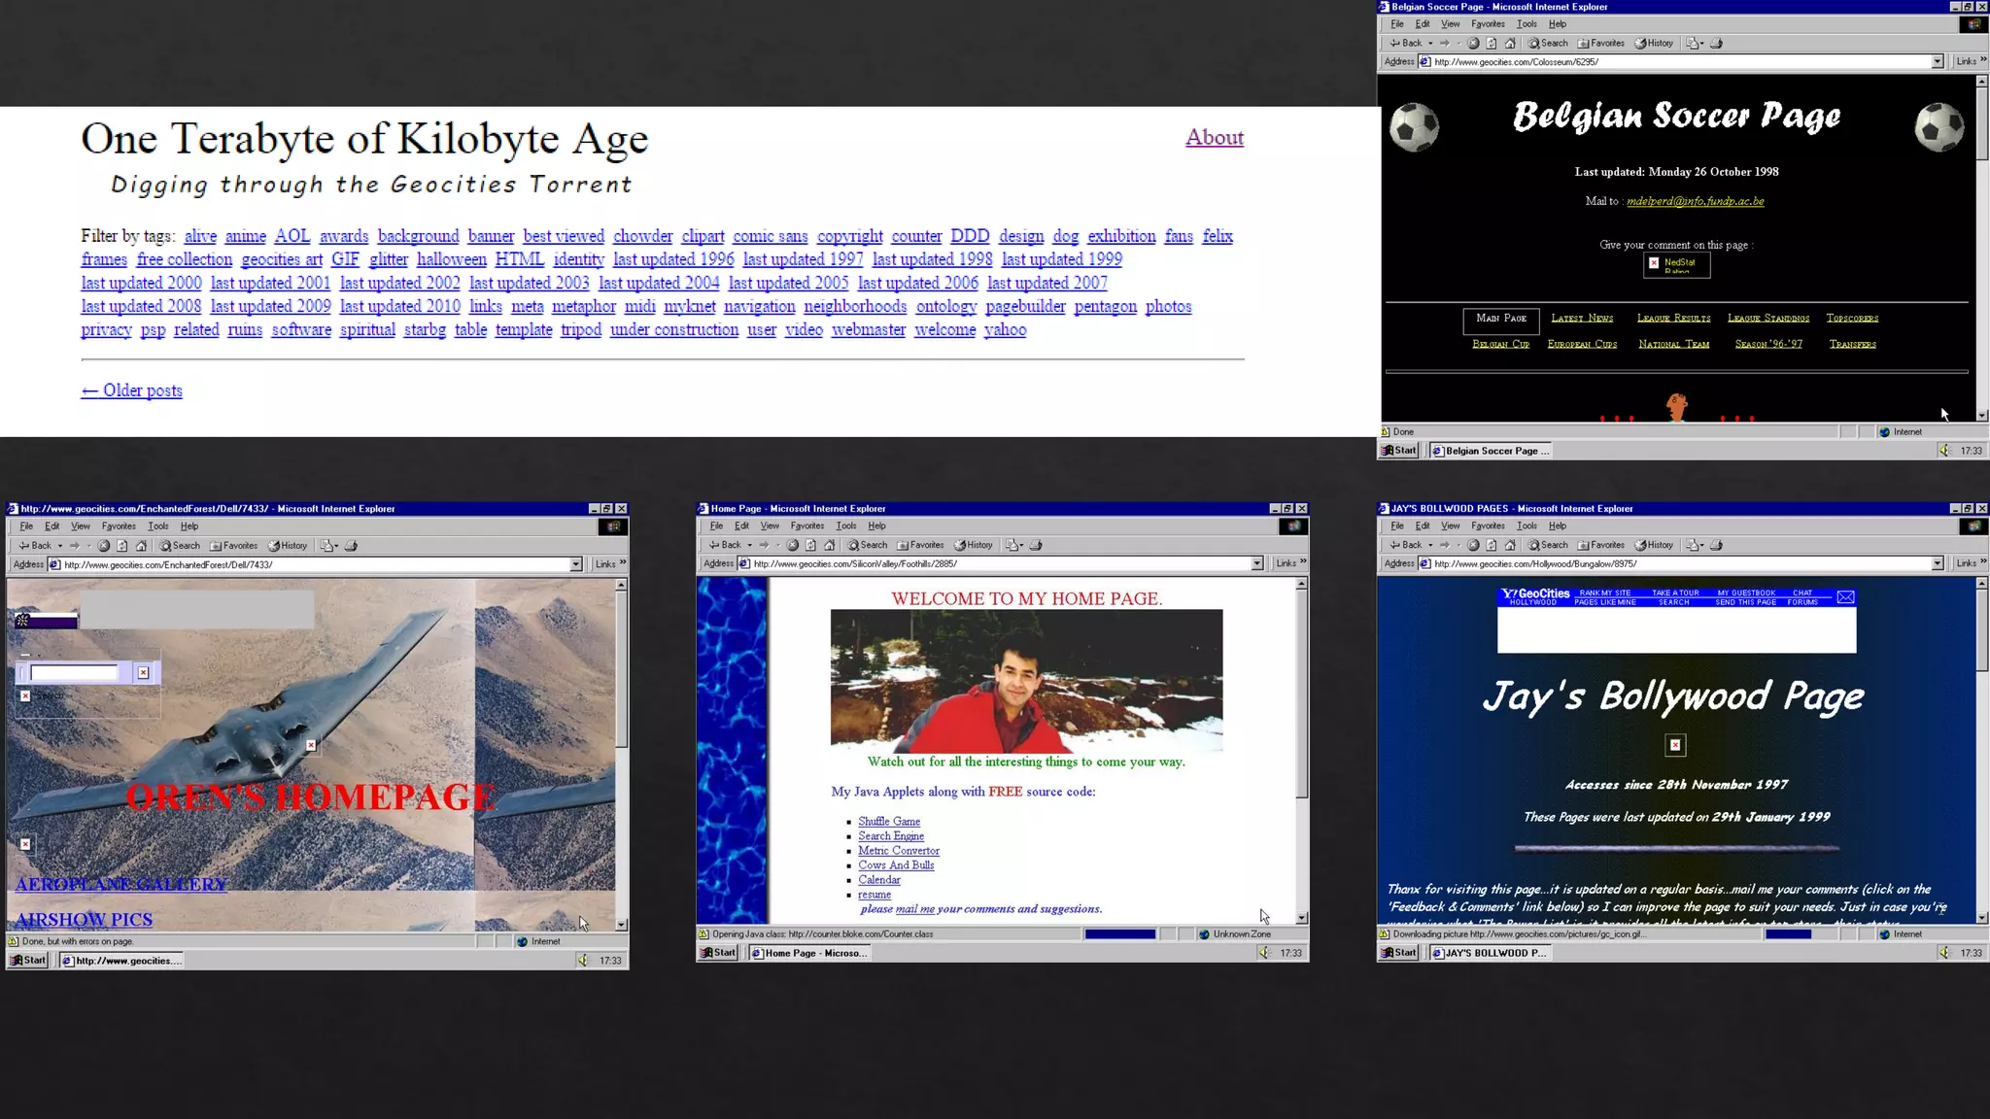Expand address bar dropdown in Belgian Soccer window
Screen dimensions: 1990x1119
click(x=1937, y=61)
